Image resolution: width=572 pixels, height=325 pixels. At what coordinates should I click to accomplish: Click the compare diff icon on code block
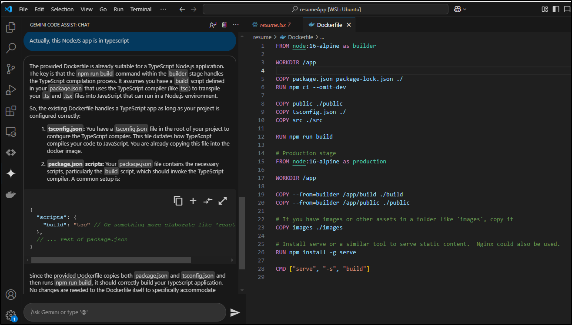point(208,201)
